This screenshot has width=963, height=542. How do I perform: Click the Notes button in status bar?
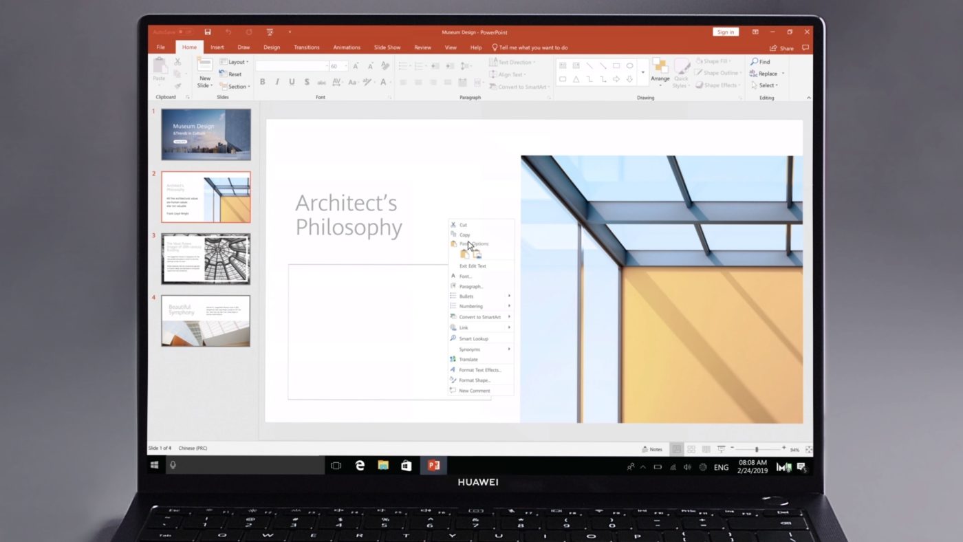[652, 449]
